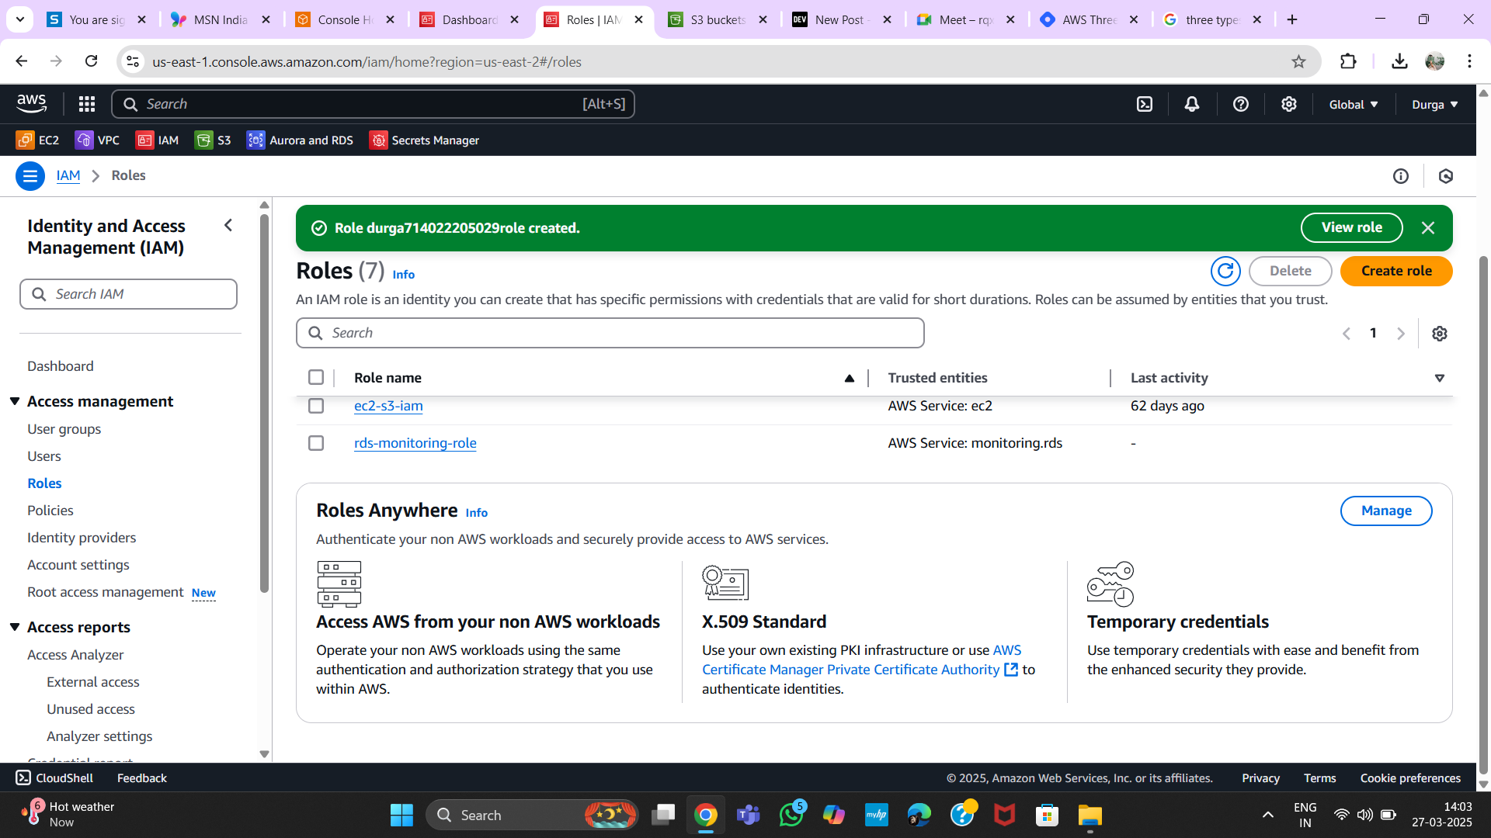Collapse the IAM side navigation panel

228,226
